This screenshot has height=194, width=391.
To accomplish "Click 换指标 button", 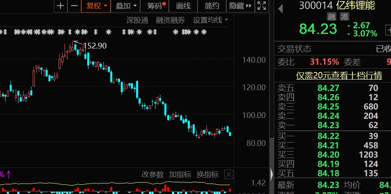I will 208,174.
